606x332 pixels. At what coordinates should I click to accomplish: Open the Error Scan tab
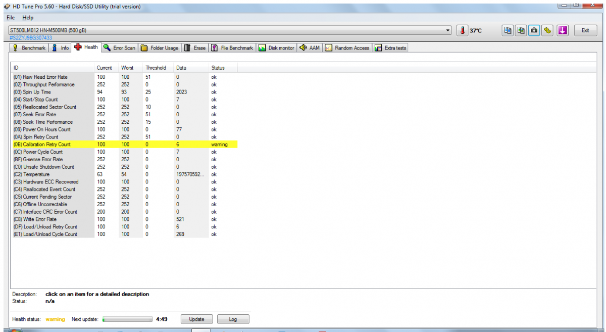(x=119, y=48)
